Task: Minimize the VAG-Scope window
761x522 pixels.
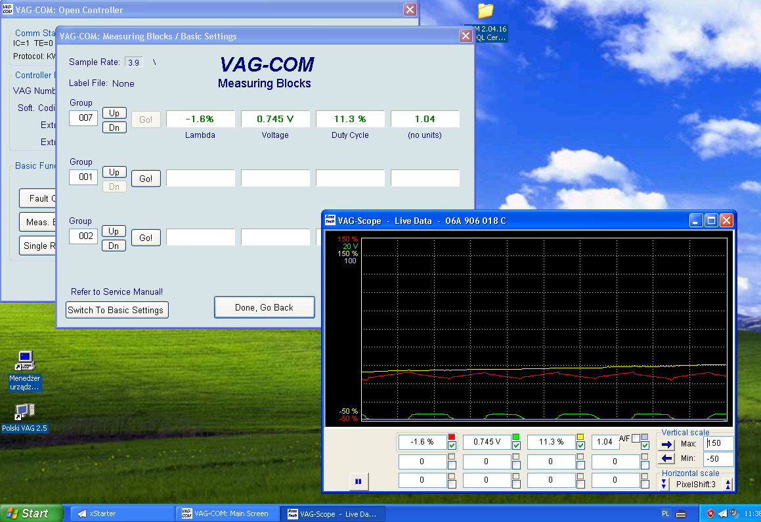Action: click(696, 221)
